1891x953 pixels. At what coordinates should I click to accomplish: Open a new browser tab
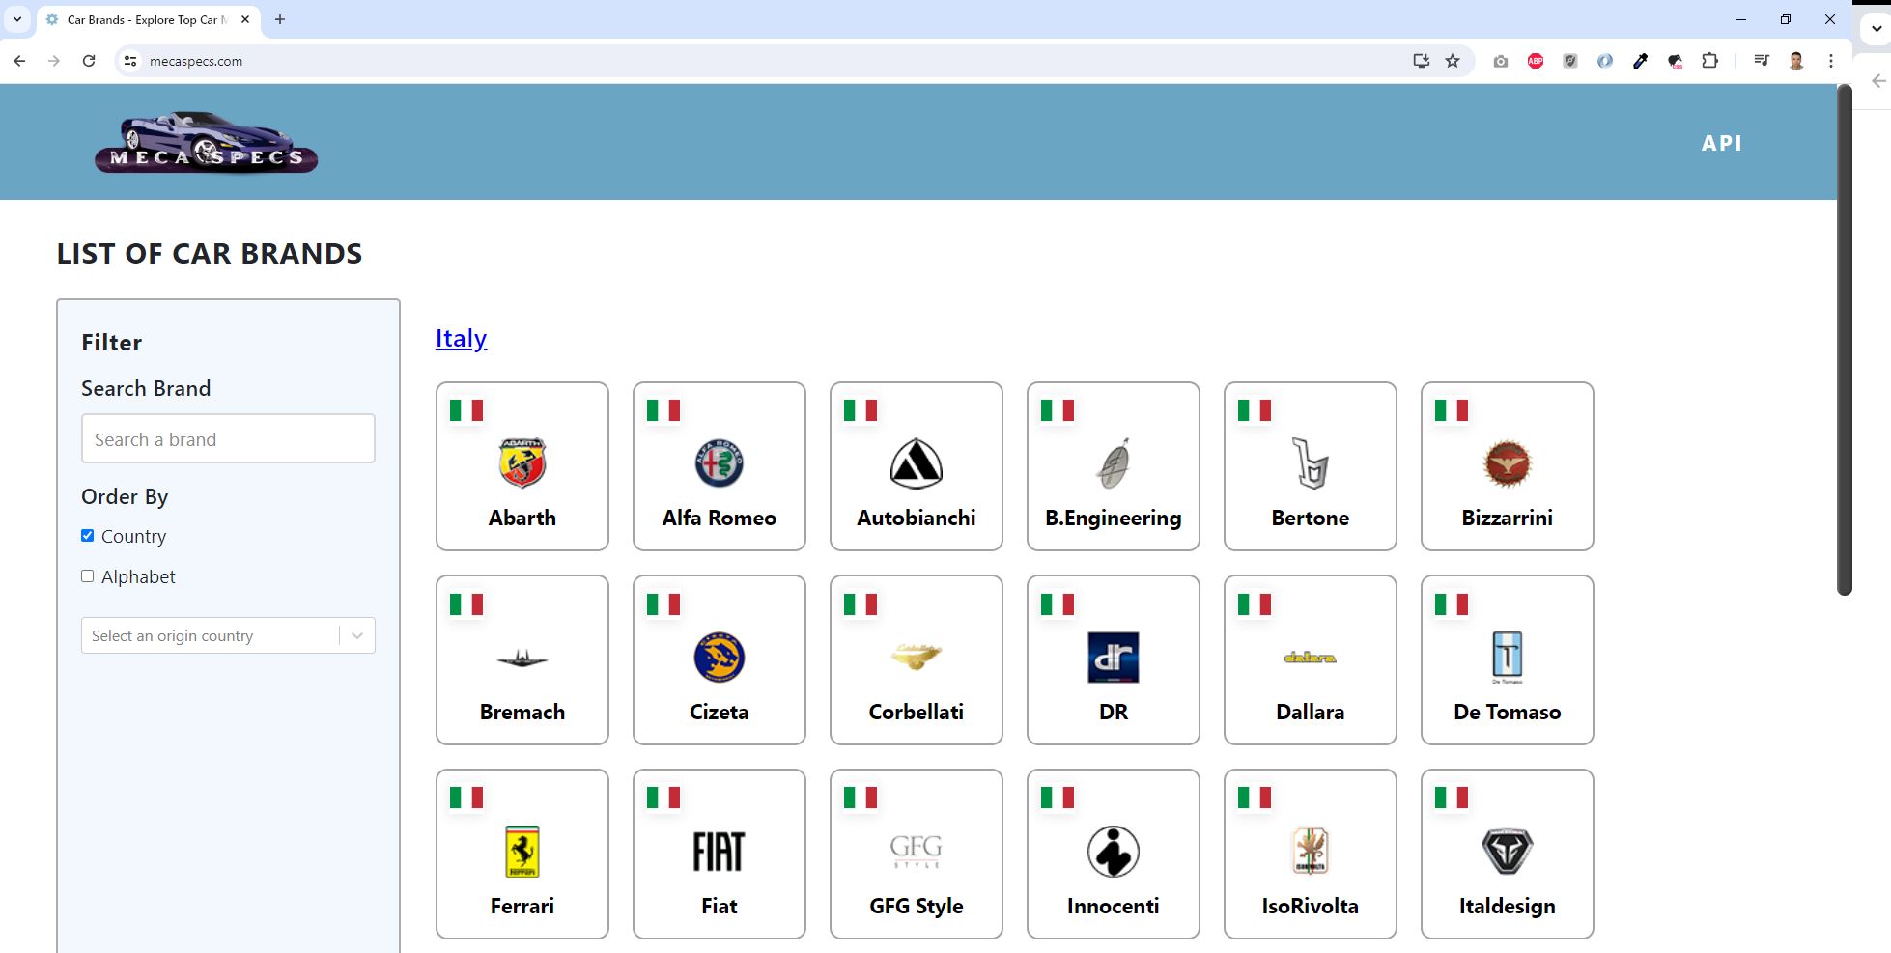pos(280,19)
